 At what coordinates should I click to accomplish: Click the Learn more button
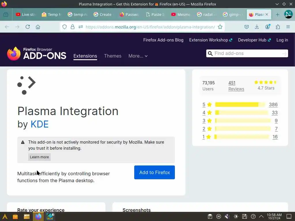tap(39, 157)
